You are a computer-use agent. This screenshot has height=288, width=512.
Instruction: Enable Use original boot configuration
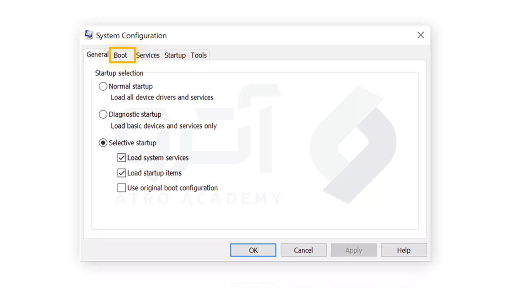pyautogui.click(x=122, y=188)
